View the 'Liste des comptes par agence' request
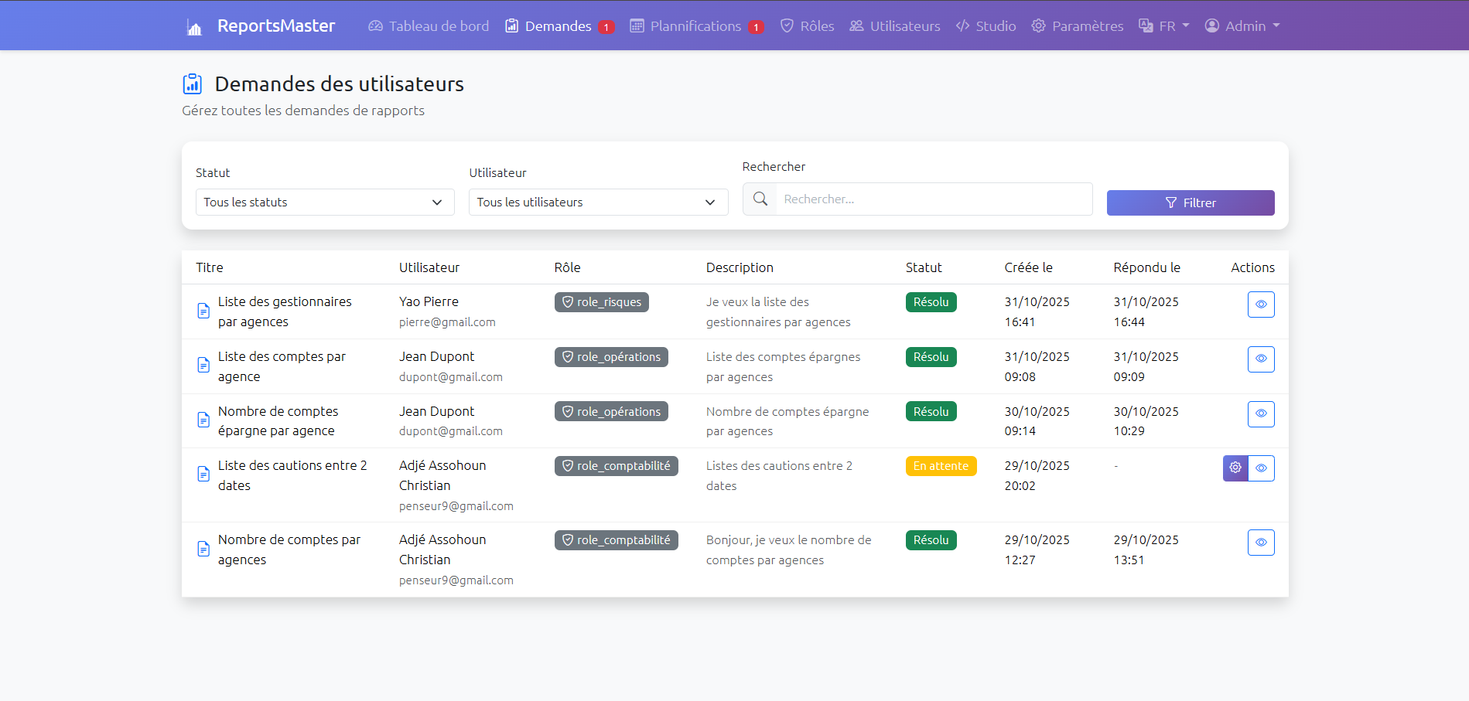 click(x=1261, y=359)
